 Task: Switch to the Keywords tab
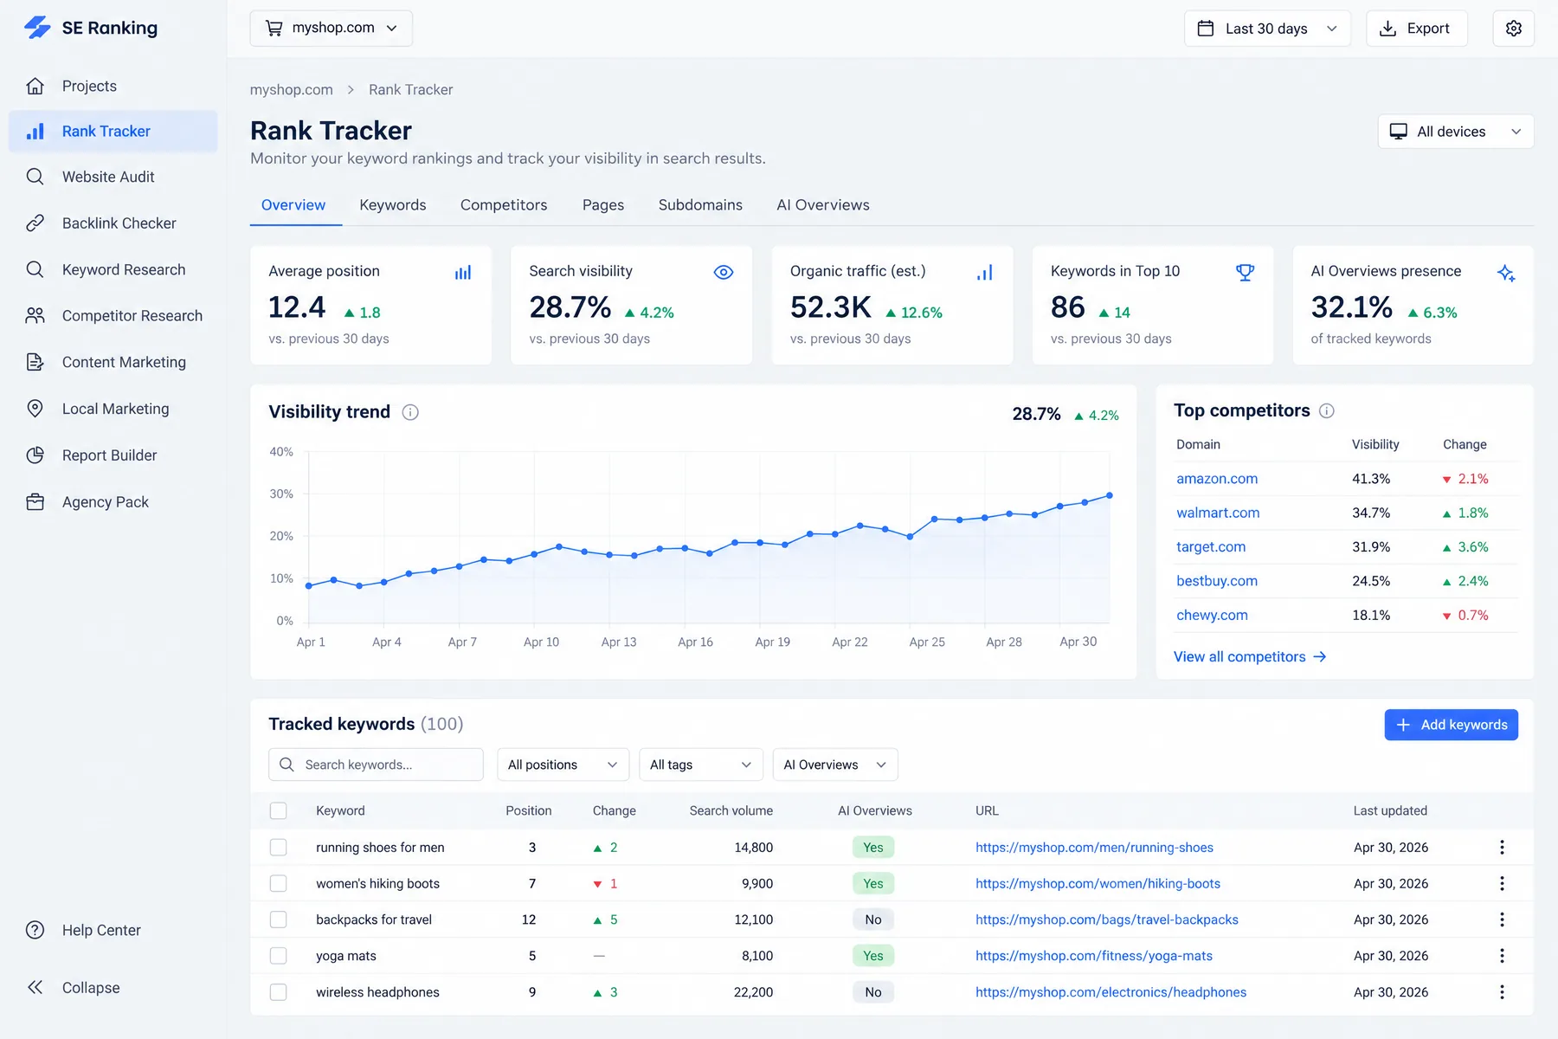[393, 205]
